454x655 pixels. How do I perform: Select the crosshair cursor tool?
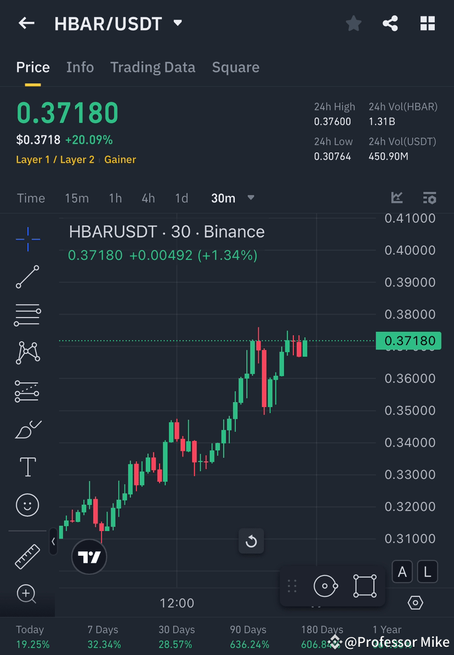point(27,239)
